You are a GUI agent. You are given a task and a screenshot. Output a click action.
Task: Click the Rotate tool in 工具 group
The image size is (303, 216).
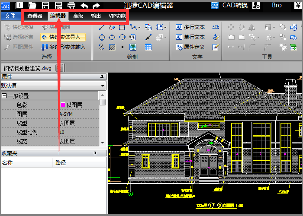pyautogui.click(x=242, y=27)
